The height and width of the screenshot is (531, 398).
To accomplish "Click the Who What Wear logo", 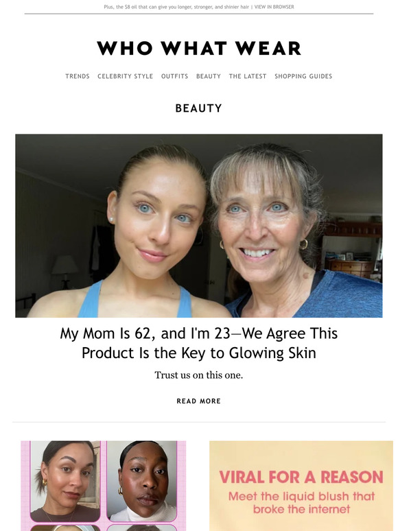I will [199, 49].
